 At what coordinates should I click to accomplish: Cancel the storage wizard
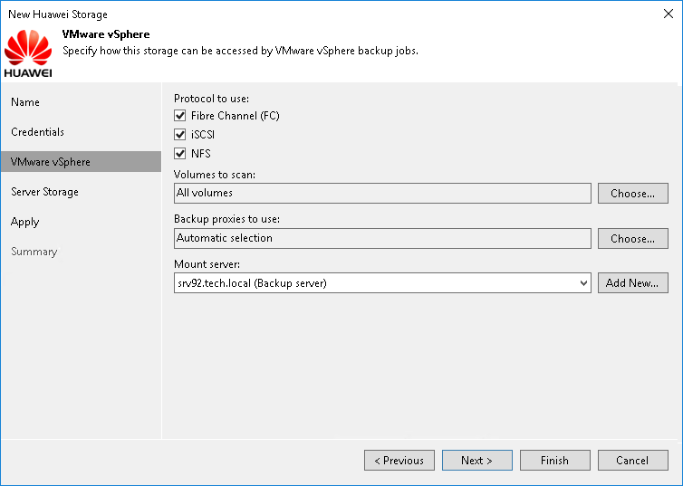[x=633, y=461]
